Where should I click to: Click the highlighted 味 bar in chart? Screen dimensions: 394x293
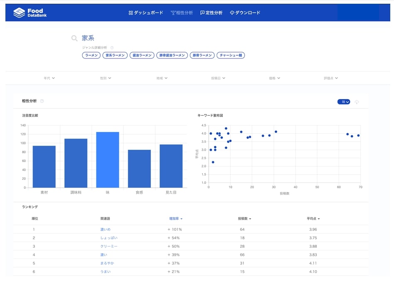[x=108, y=160]
